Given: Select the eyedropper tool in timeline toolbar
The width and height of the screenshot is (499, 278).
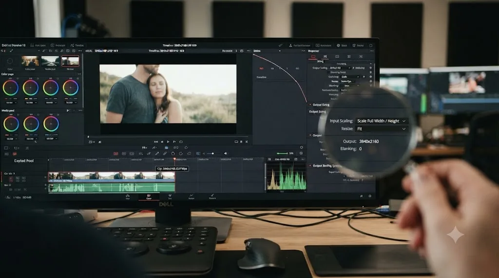Looking at the screenshot, I should point(157,154).
